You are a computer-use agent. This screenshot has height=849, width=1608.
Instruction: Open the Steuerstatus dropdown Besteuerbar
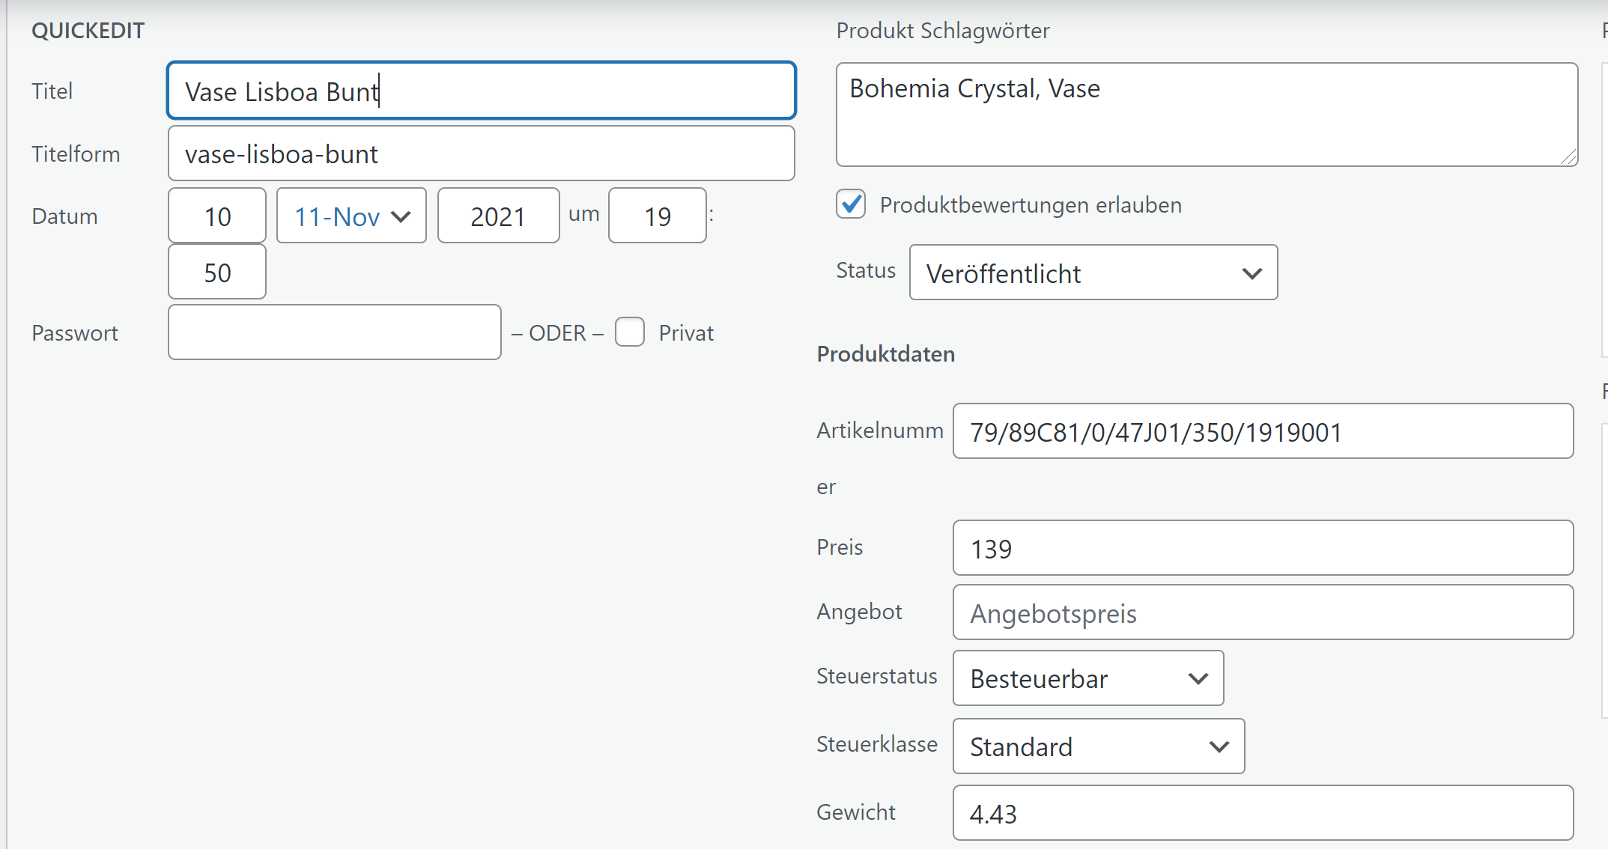pos(1088,678)
